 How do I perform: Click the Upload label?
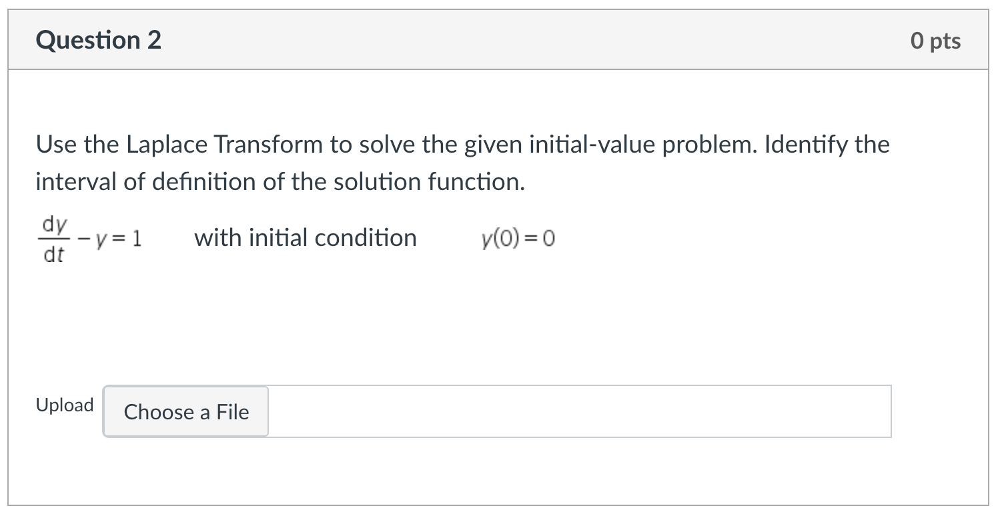click(65, 405)
